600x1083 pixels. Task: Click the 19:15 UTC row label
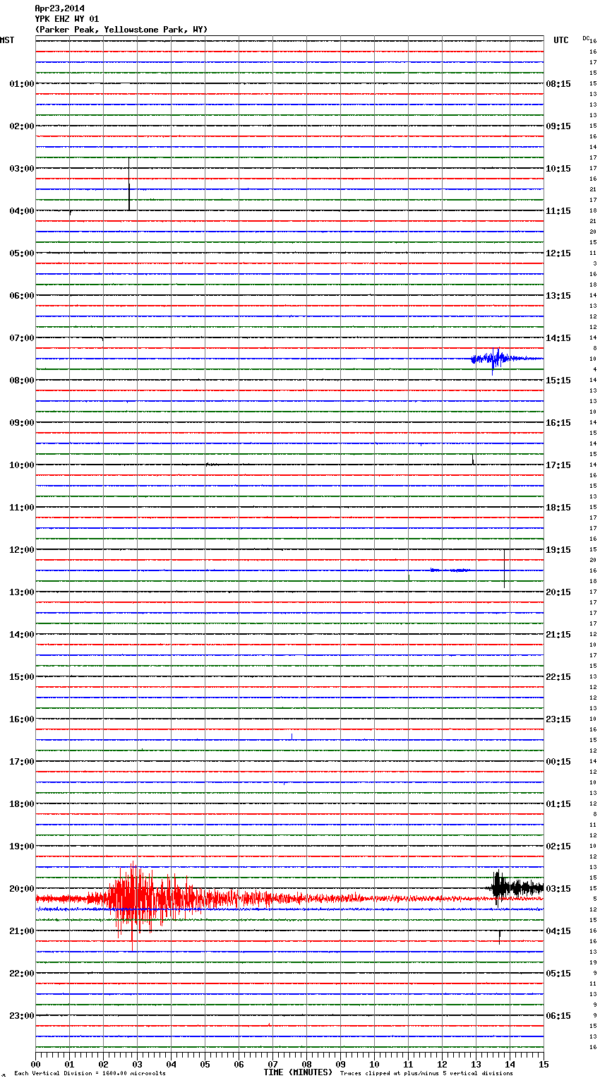point(558,550)
